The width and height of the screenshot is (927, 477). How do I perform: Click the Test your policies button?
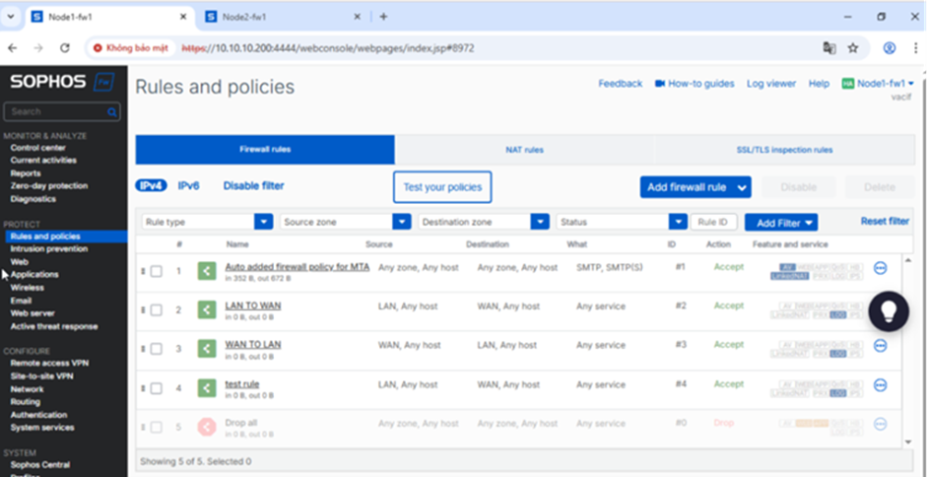tap(441, 187)
